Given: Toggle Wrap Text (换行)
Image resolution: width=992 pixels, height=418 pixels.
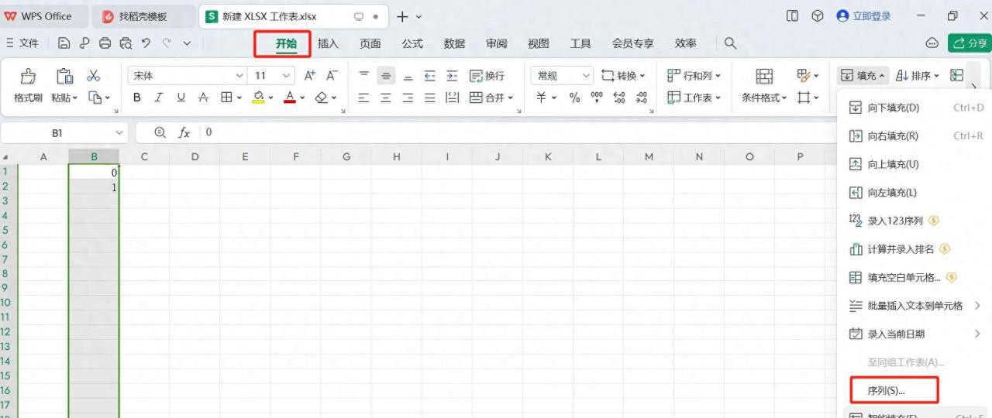Looking at the screenshot, I should 487,76.
